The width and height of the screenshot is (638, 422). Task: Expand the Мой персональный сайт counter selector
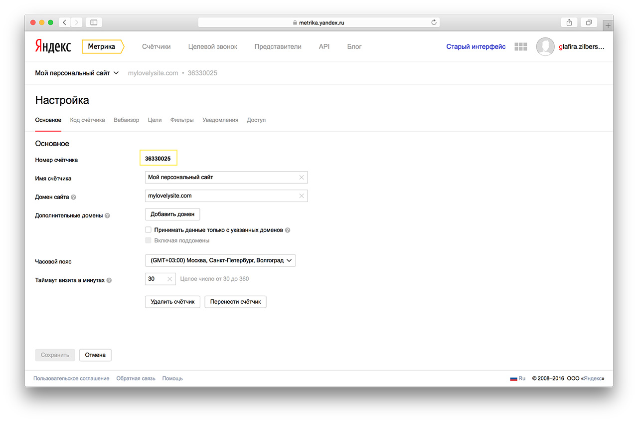click(77, 73)
